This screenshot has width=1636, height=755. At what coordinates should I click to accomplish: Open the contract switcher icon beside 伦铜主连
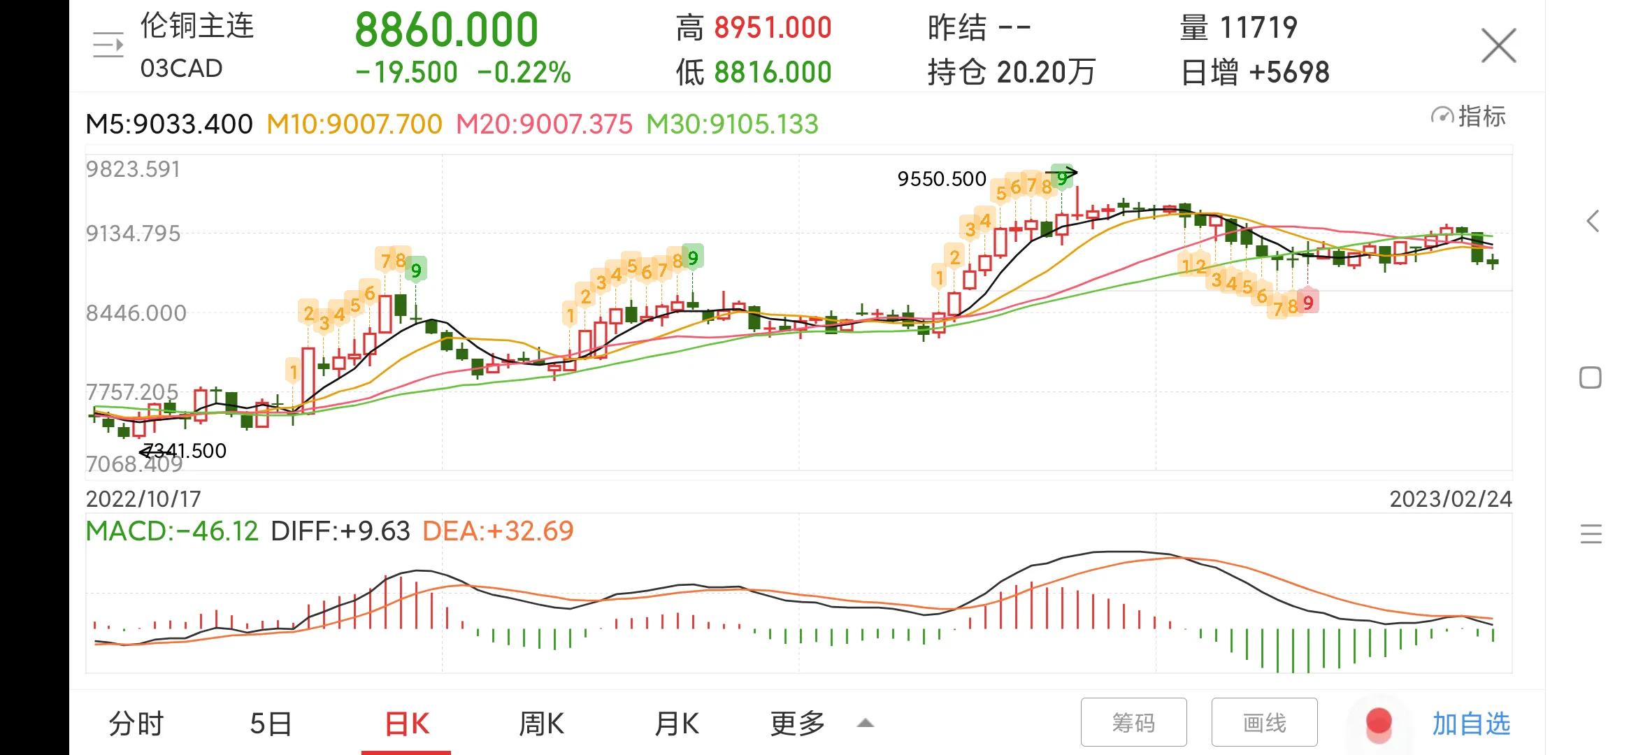pyautogui.click(x=108, y=44)
